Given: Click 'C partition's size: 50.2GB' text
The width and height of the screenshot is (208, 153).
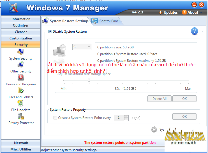Looking at the screenshot, I should (115, 47).
